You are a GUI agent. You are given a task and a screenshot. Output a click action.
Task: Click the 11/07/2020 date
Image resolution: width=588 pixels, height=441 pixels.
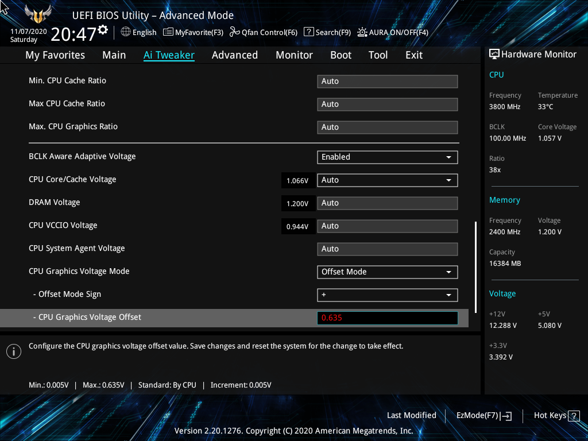[x=29, y=32]
